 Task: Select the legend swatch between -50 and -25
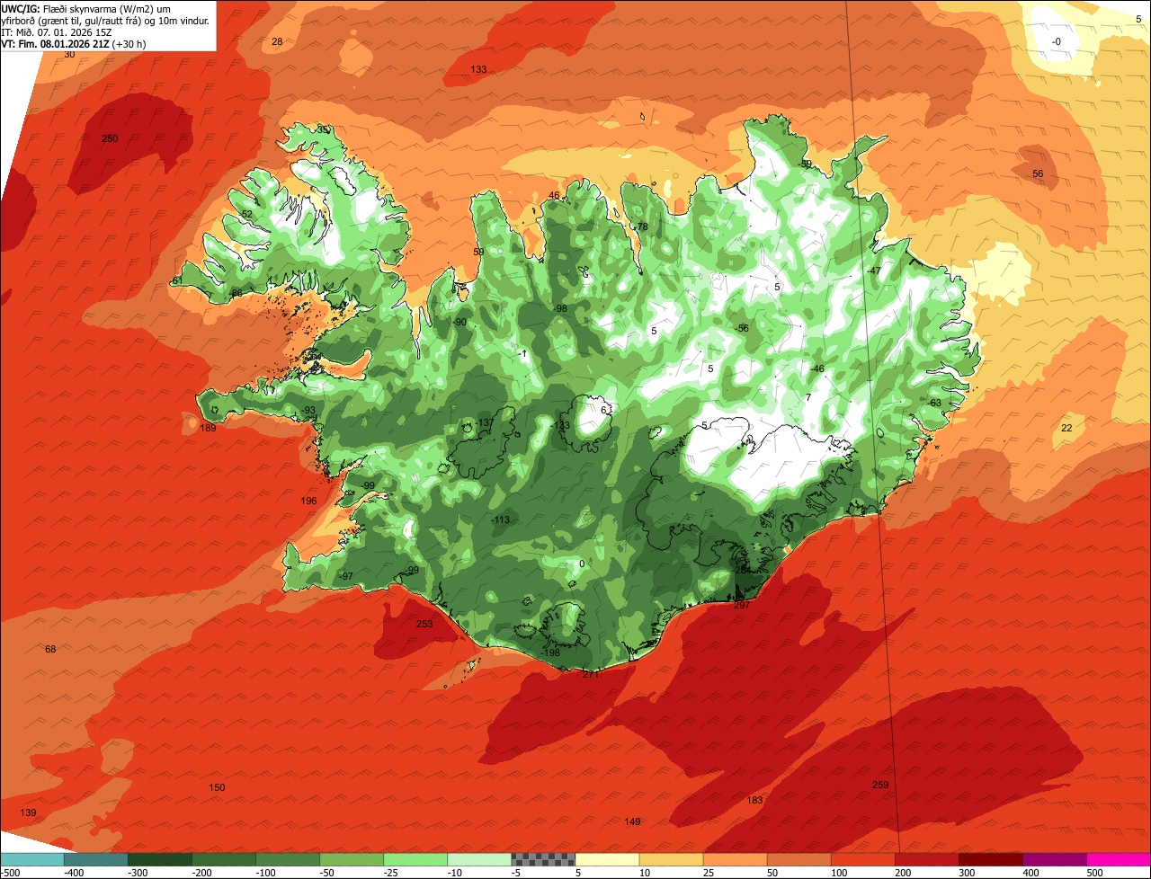coord(351,859)
